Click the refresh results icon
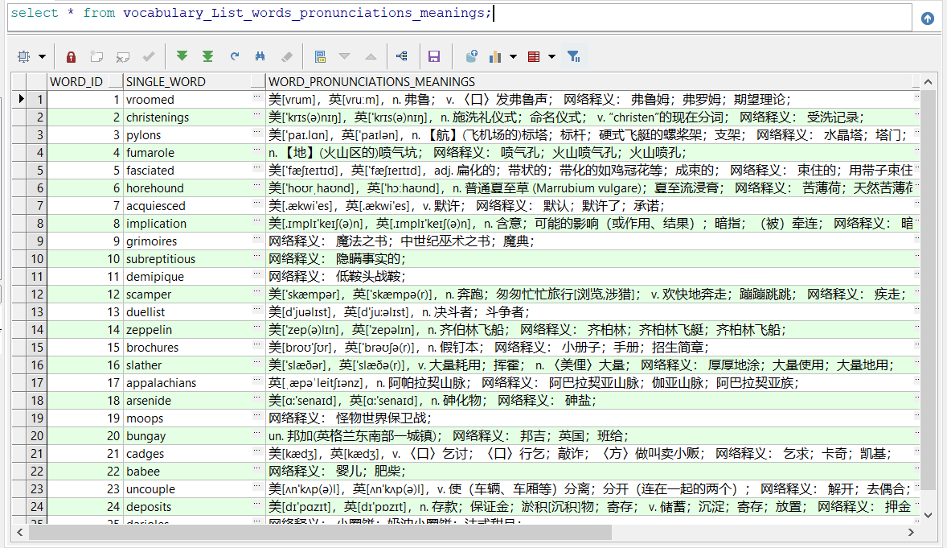Screen dimensions: 947x548 234,56
